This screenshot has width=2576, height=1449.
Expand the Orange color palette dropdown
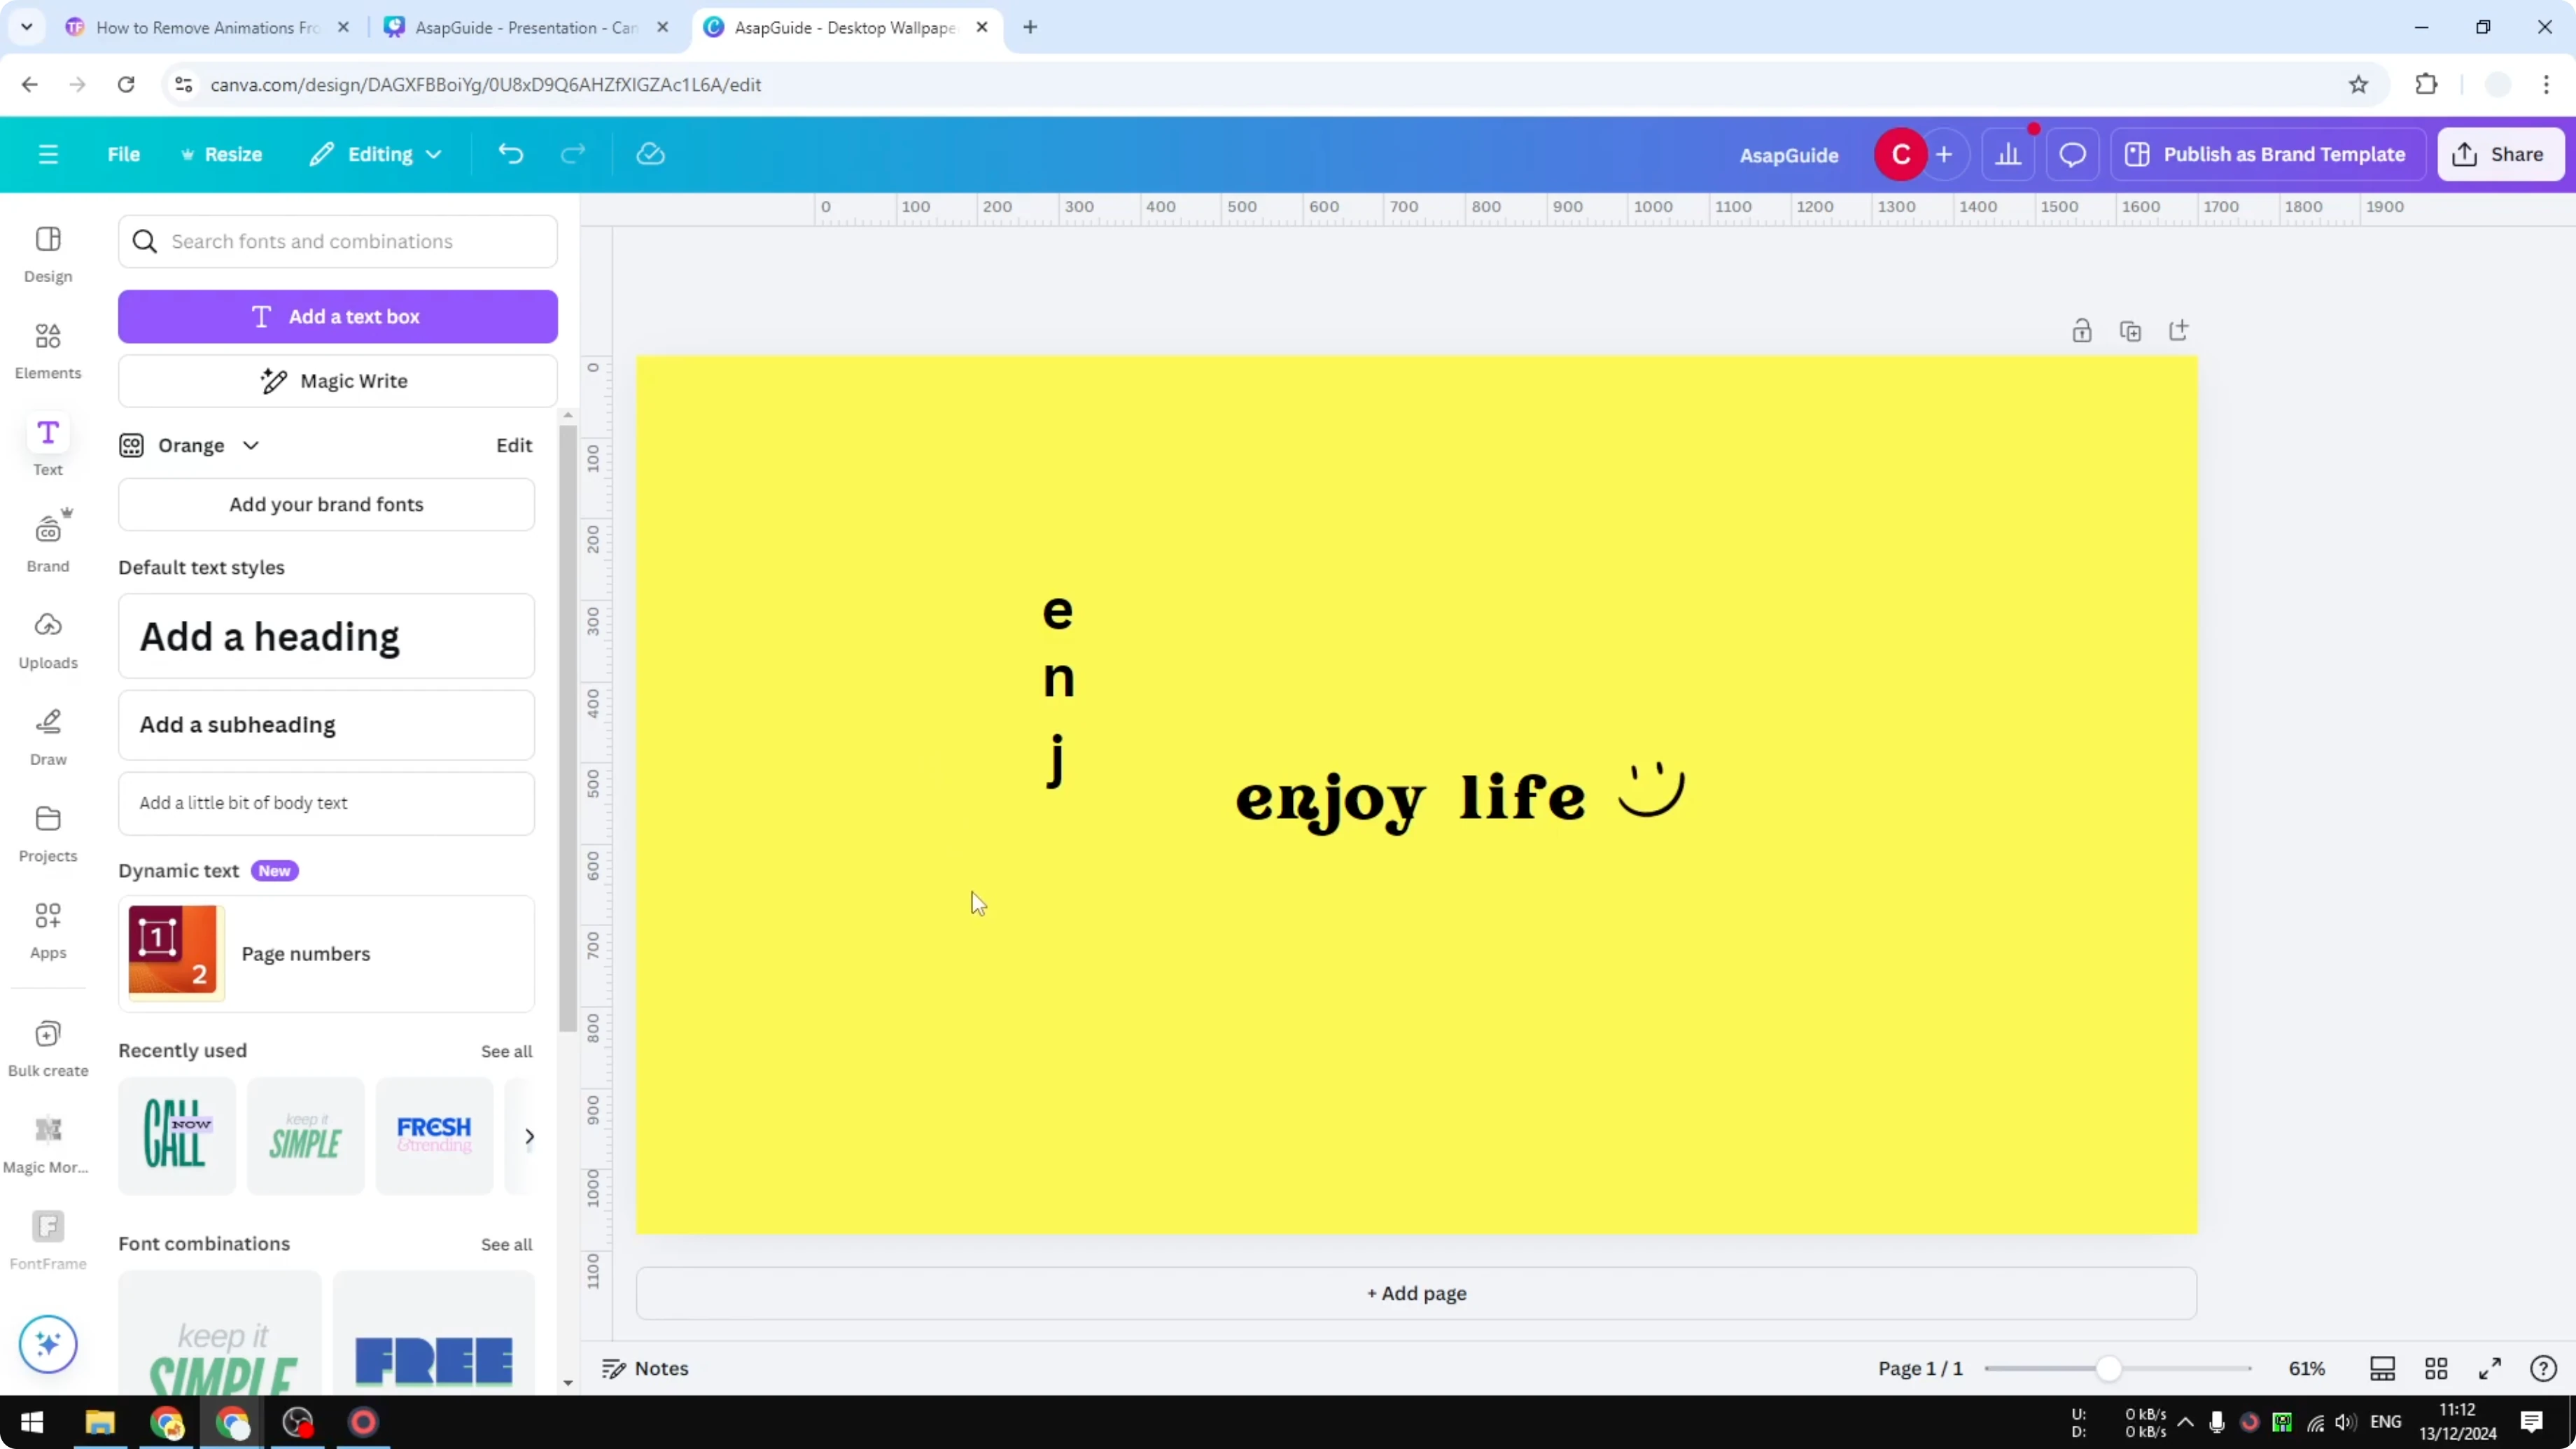(251, 445)
